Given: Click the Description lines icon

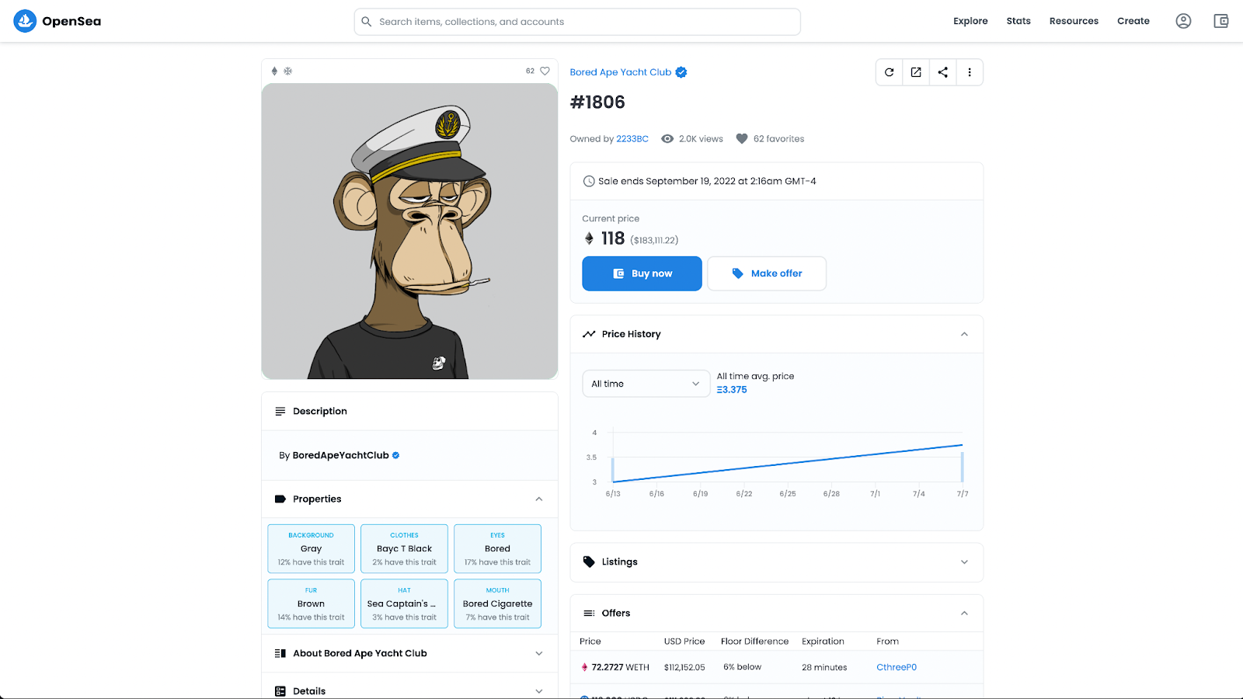Looking at the screenshot, I should click(280, 411).
